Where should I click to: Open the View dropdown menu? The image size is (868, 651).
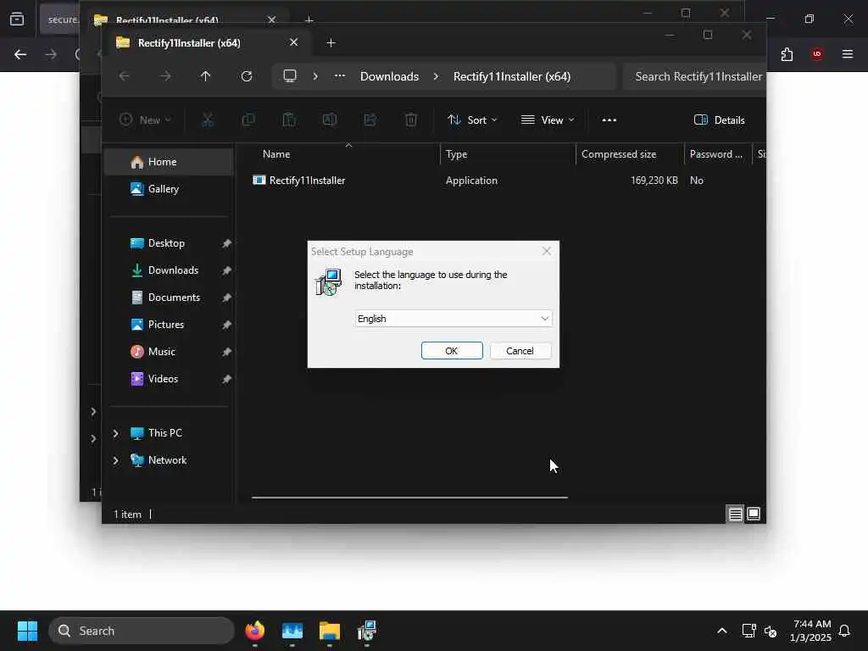(x=548, y=120)
